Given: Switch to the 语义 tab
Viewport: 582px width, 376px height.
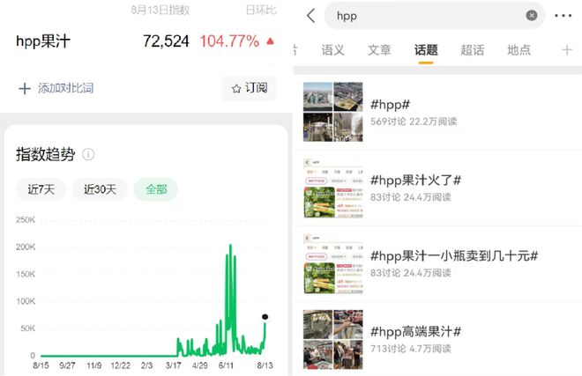Looking at the screenshot, I should pos(333,49).
